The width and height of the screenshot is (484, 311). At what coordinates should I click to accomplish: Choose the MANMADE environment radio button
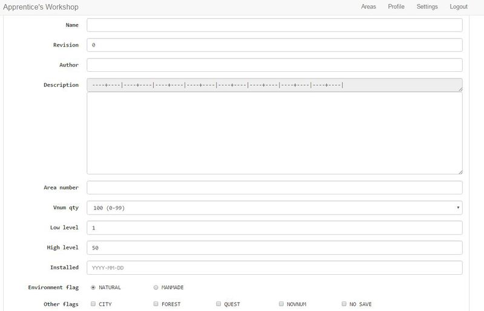pyautogui.click(x=156, y=287)
